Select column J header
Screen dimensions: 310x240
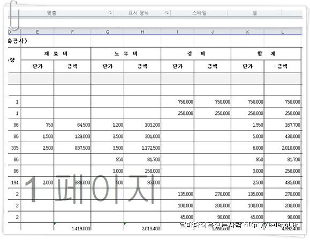point(213,32)
